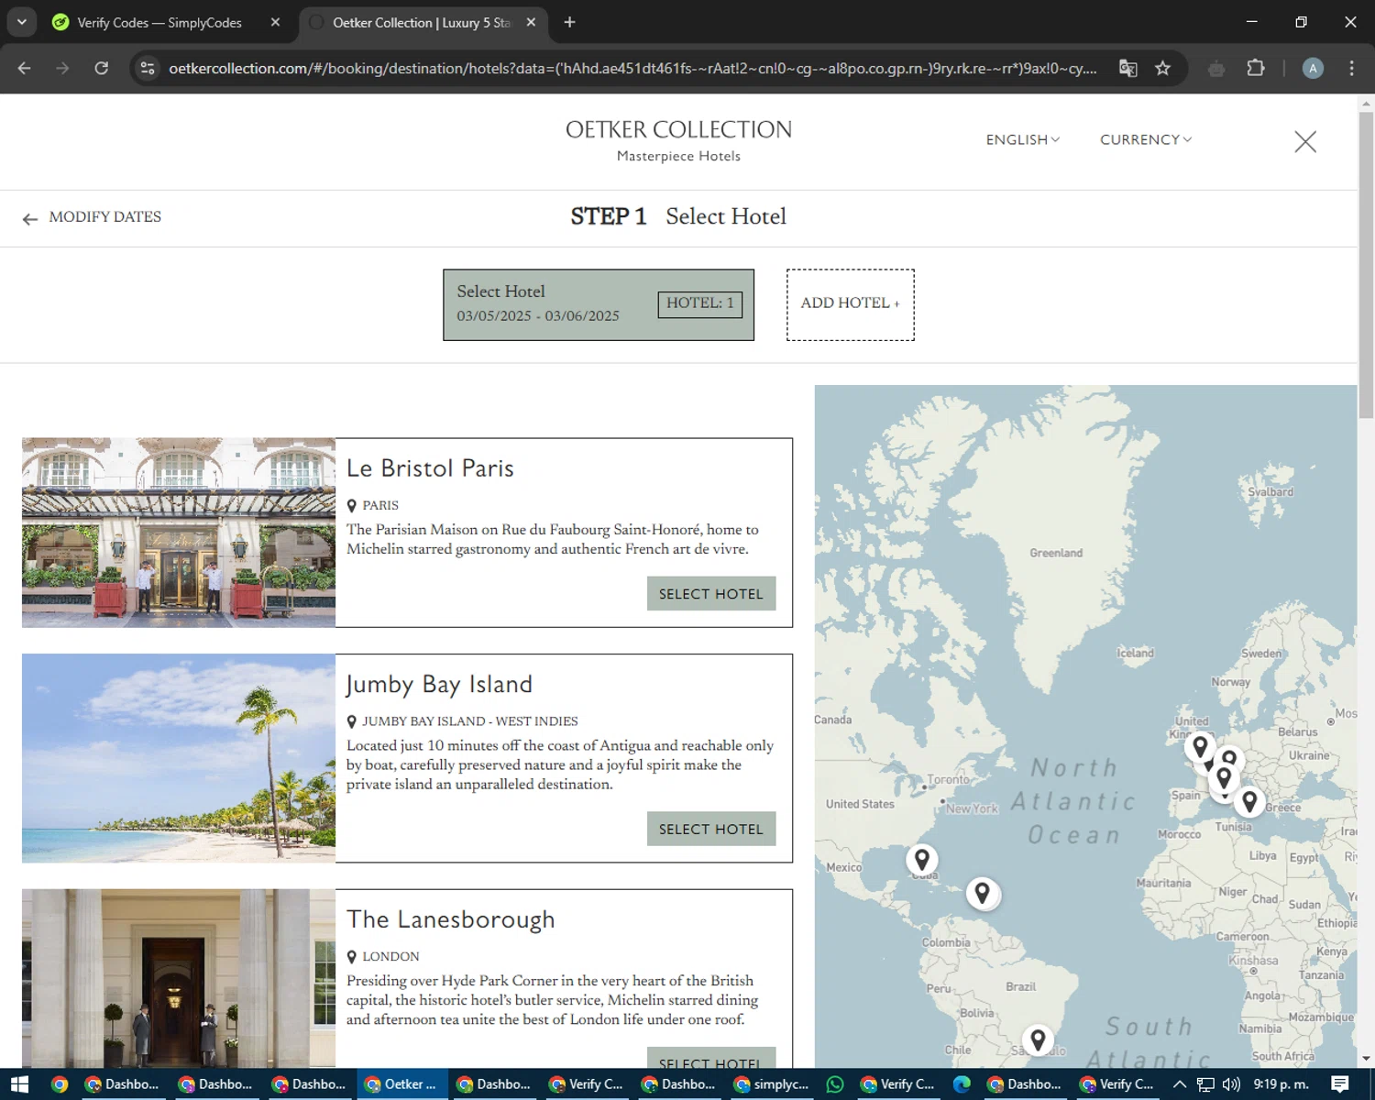This screenshot has width=1375, height=1100.
Task: Close the Verify Codes tab
Action: (x=275, y=22)
